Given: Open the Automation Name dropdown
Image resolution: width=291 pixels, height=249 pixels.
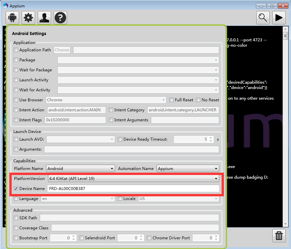Looking at the screenshot, I should click(x=188, y=169).
